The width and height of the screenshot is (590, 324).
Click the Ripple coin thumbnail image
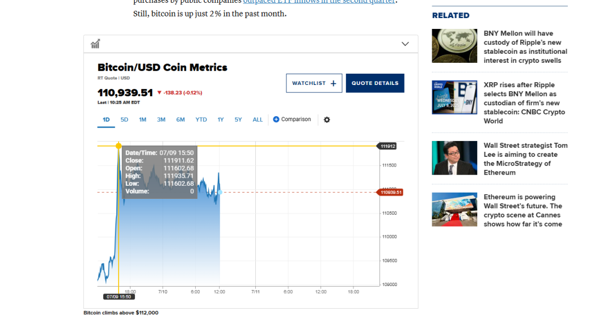[x=454, y=46]
